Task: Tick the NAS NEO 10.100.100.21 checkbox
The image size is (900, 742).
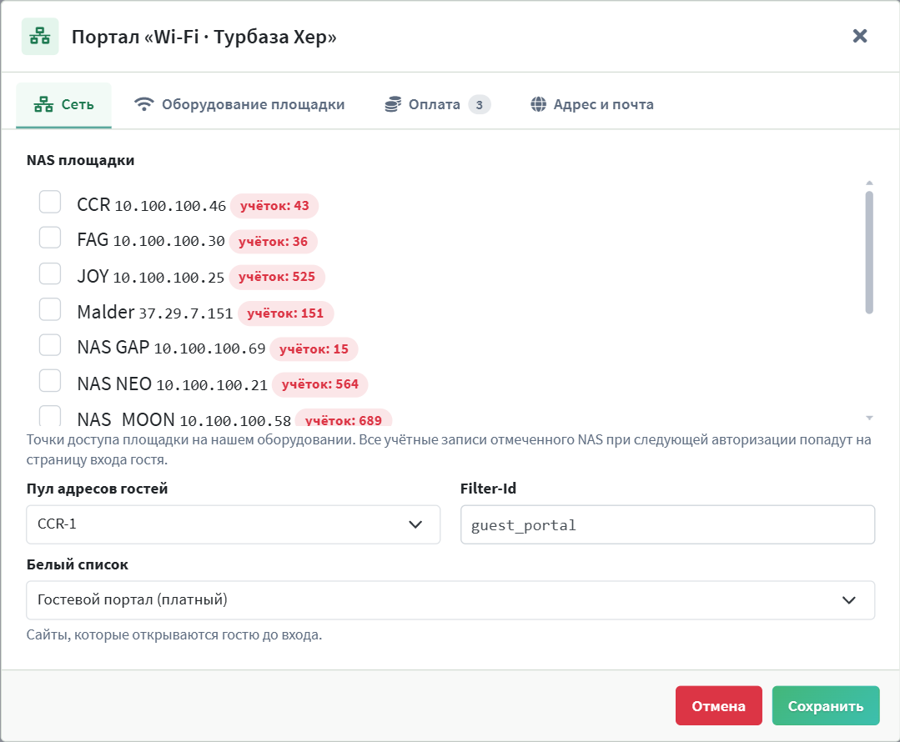Action: 50,380
